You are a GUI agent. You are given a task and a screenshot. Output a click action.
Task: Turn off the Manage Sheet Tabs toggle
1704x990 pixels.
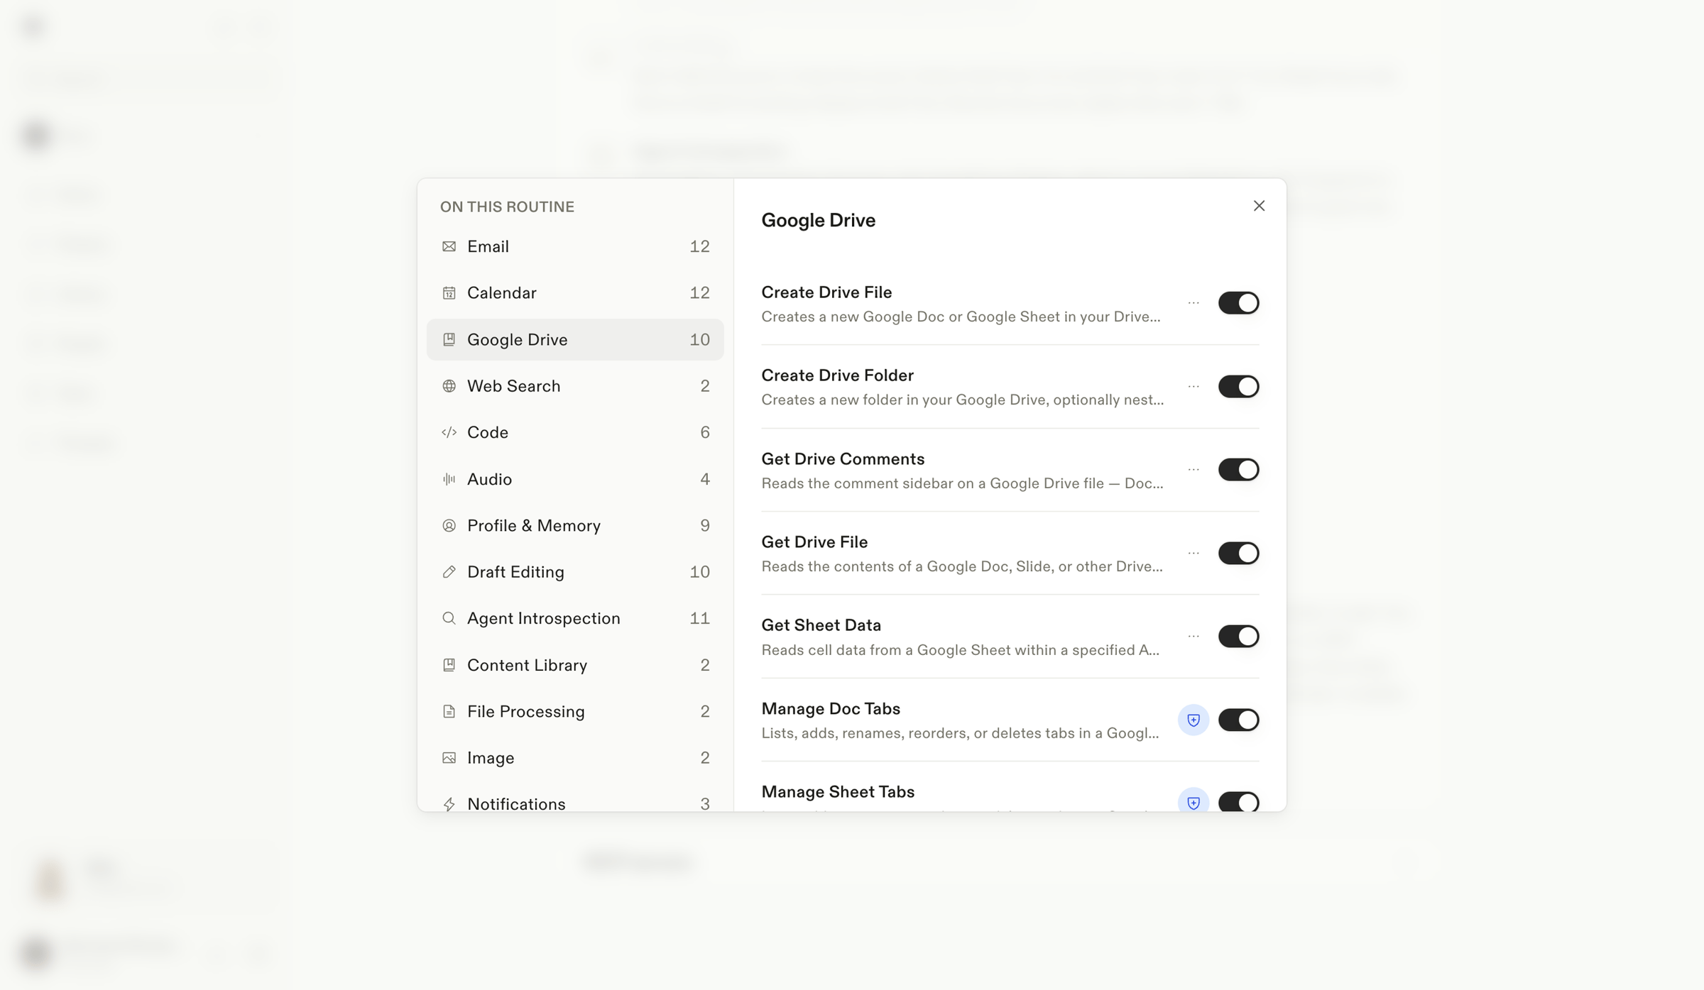tap(1238, 802)
